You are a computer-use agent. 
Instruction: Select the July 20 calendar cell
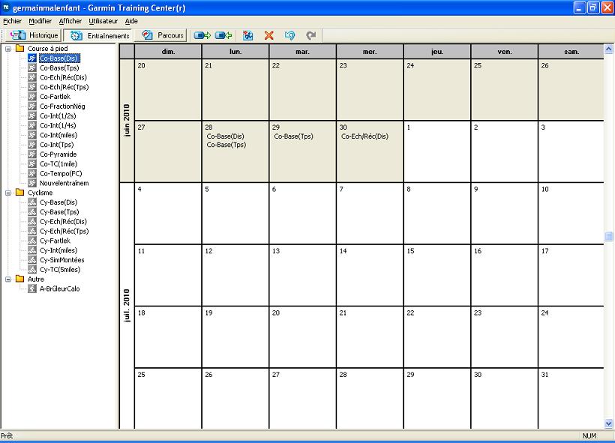pyautogui.click(x=302, y=337)
